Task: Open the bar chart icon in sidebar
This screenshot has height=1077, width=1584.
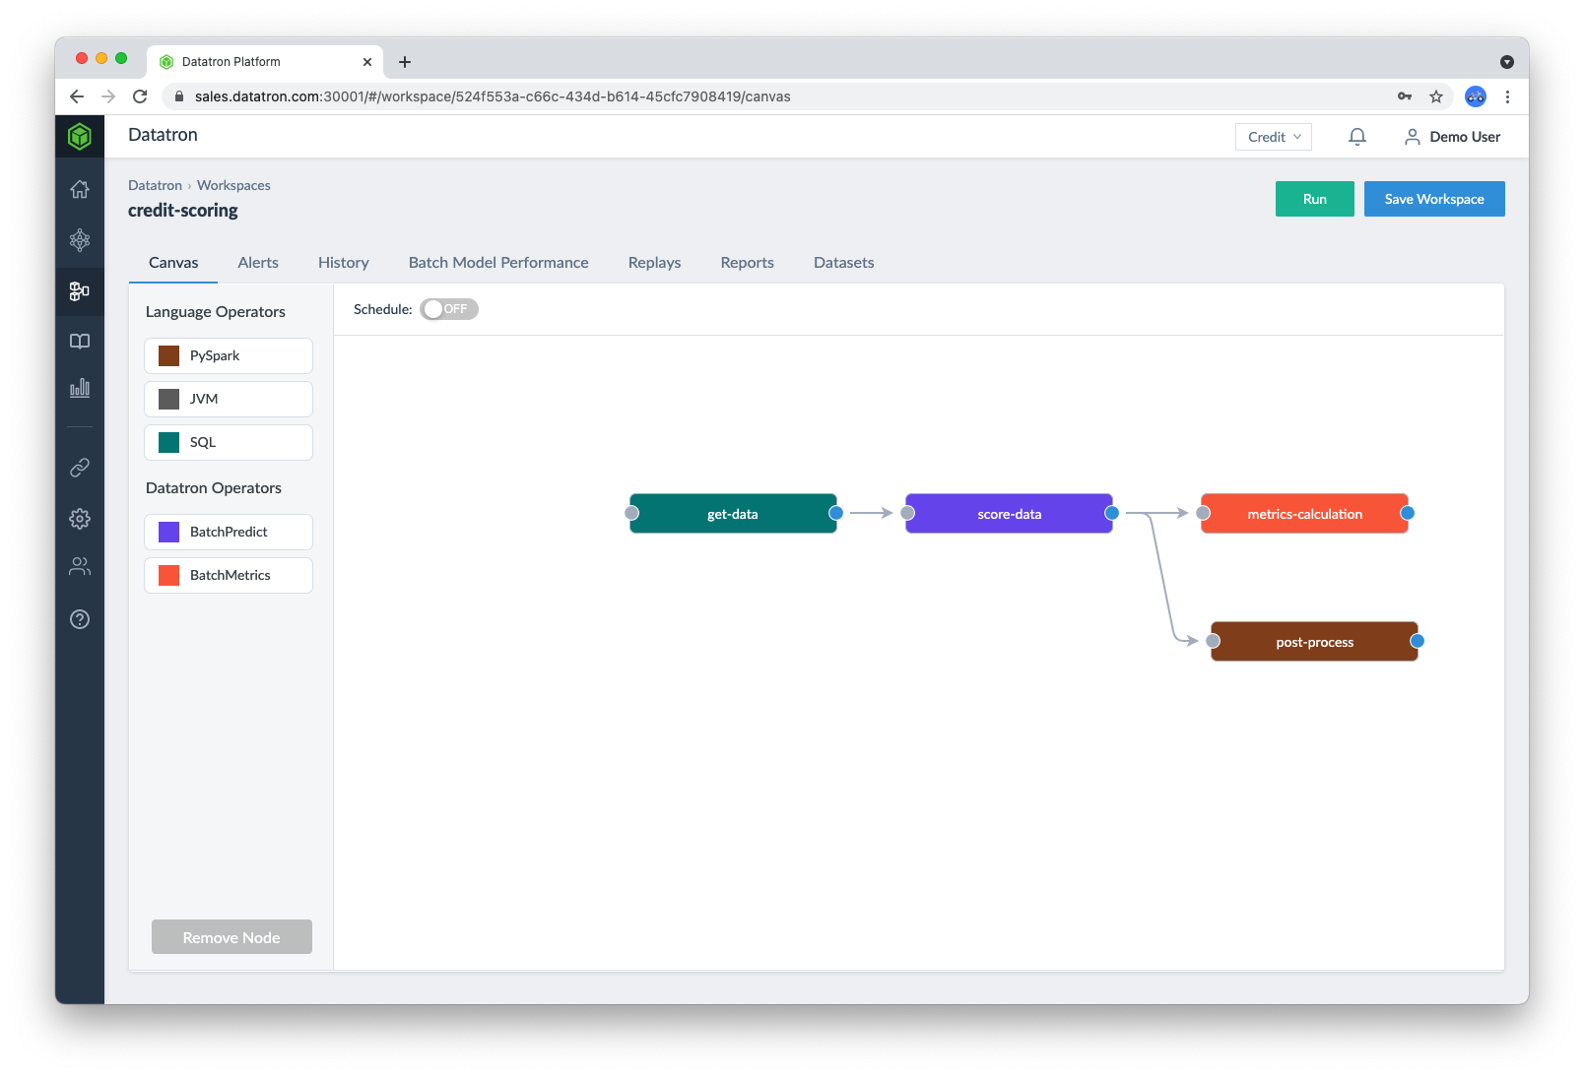Action: (80, 388)
